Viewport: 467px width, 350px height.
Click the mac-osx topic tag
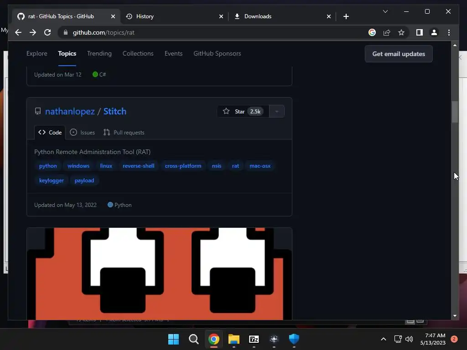(260, 166)
